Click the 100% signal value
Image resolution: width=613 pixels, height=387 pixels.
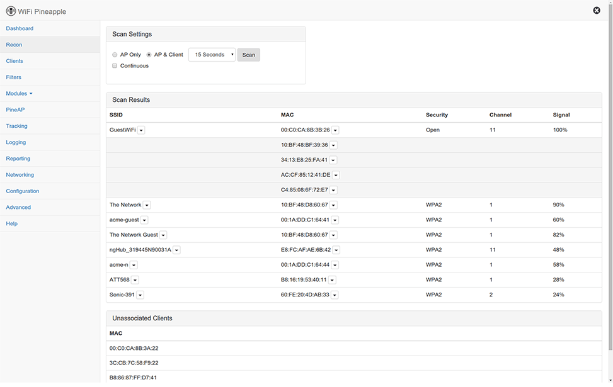pyautogui.click(x=560, y=130)
